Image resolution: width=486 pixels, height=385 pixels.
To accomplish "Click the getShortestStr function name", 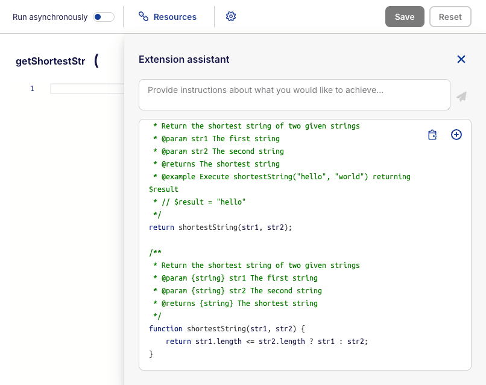I will coord(51,62).
